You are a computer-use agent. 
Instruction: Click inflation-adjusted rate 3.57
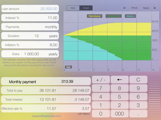point(86,108)
